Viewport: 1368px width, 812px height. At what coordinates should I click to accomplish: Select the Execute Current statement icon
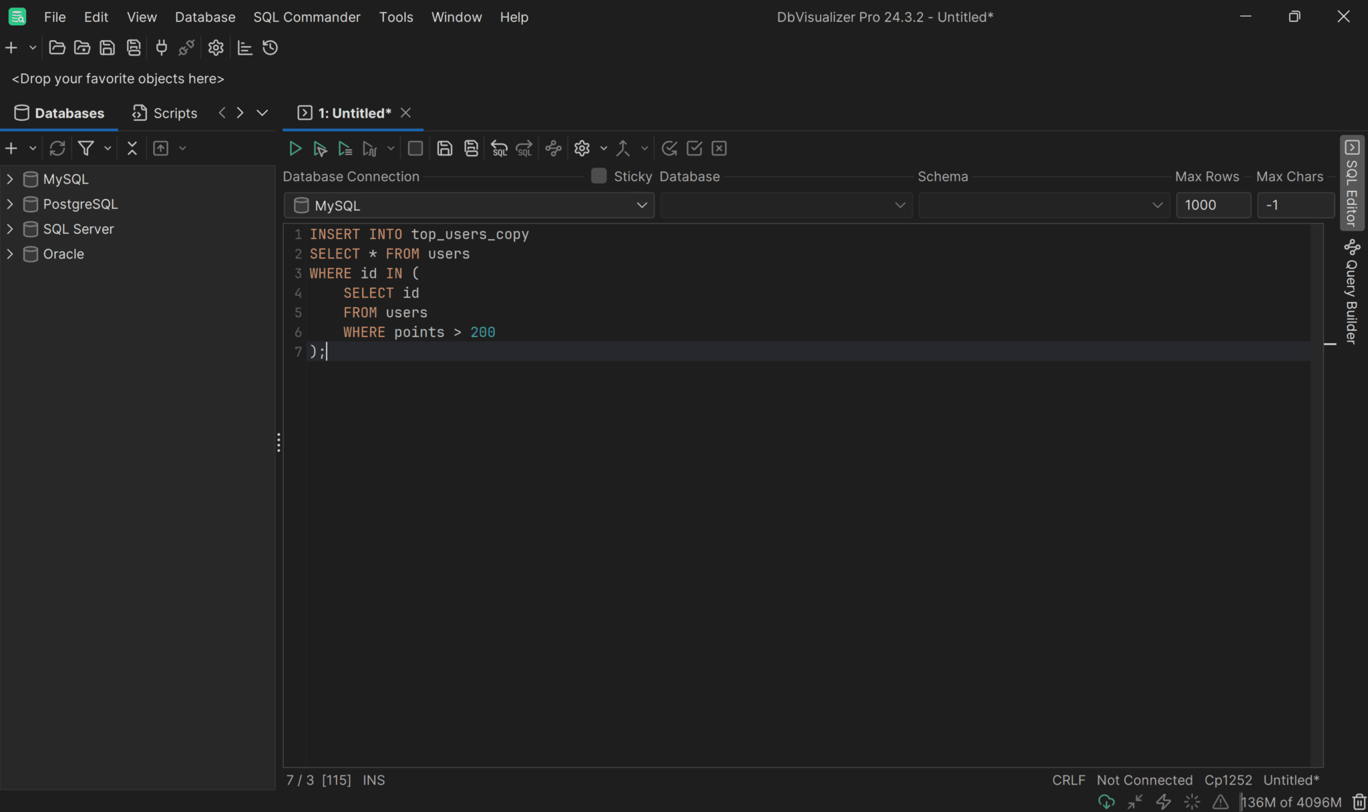click(x=320, y=148)
